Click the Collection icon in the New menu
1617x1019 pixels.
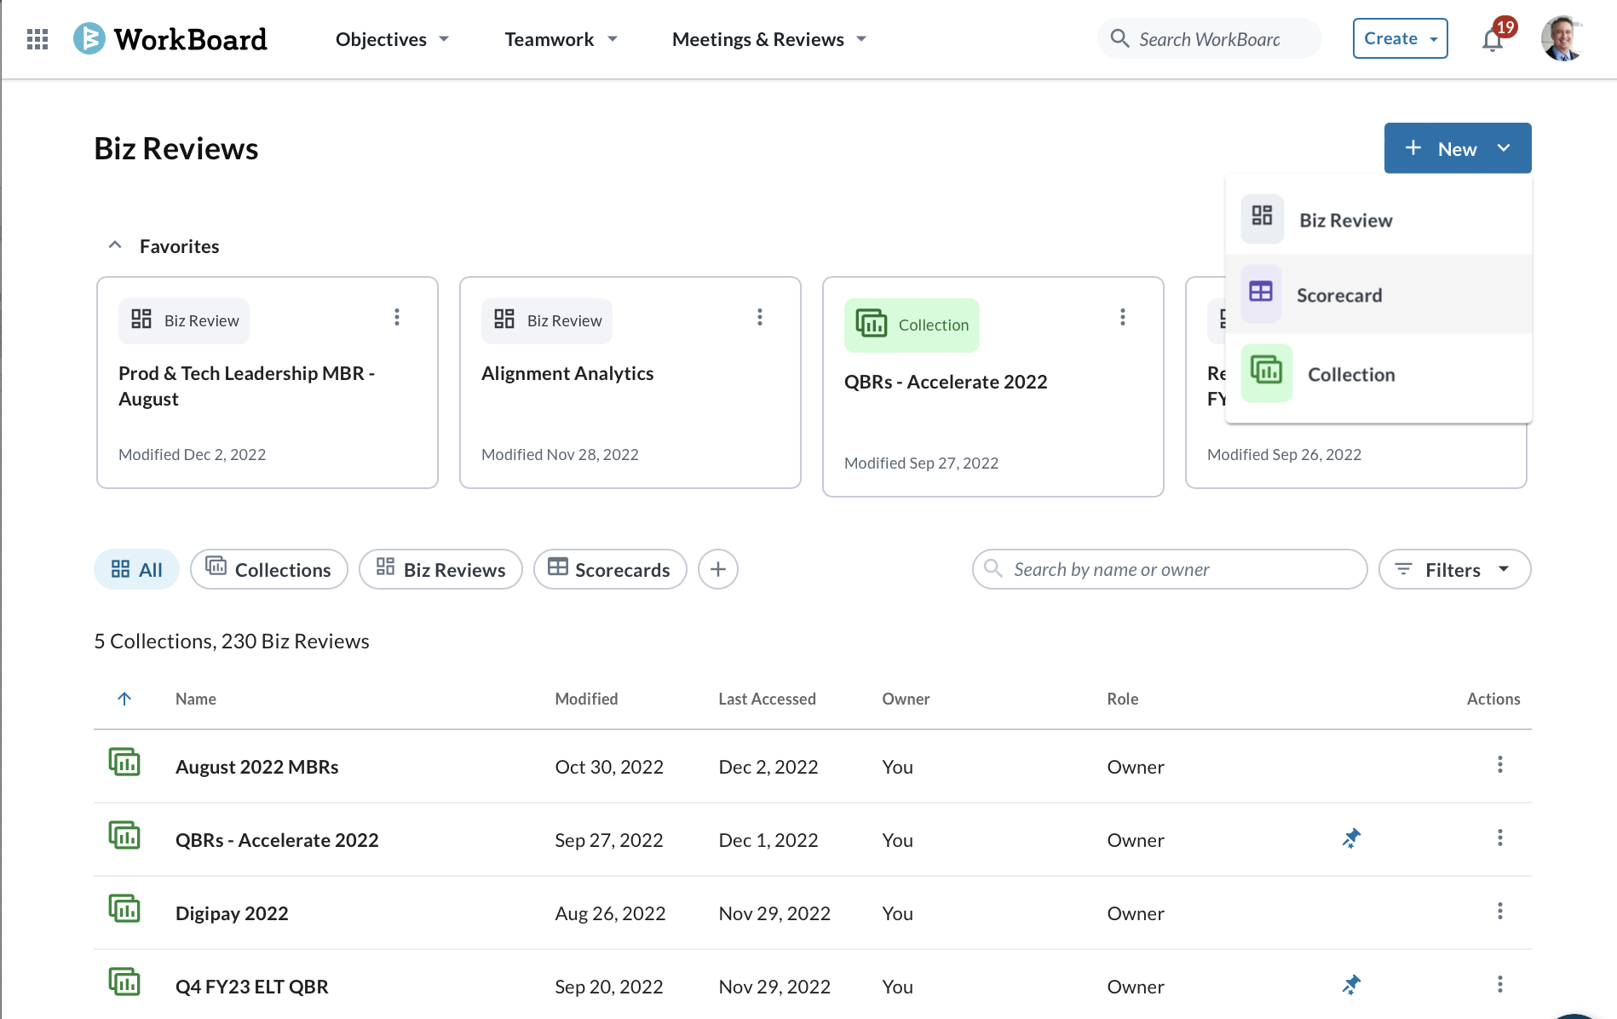(x=1266, y=372)
